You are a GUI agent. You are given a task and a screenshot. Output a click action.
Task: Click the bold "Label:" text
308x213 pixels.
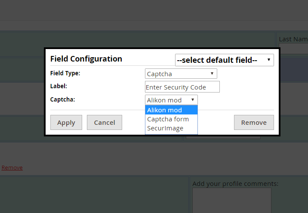click(x=59, y=86)
